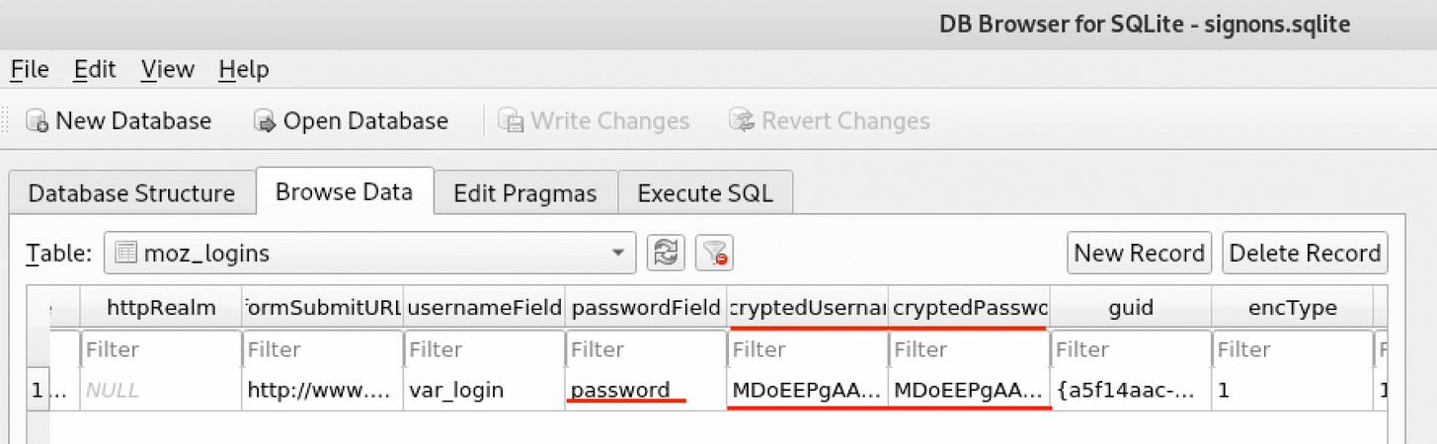Expand the Table selection dropdown

coord(618,254)
